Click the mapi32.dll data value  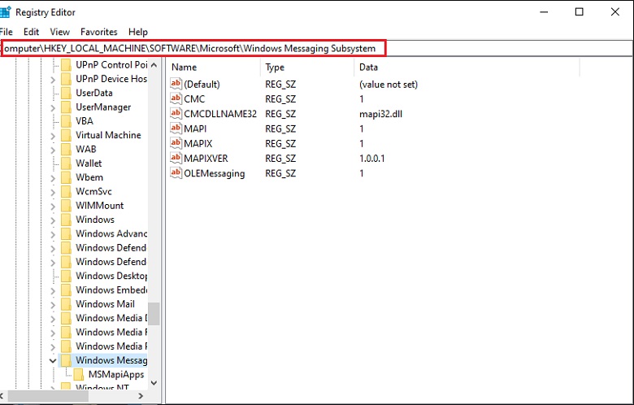380,114
